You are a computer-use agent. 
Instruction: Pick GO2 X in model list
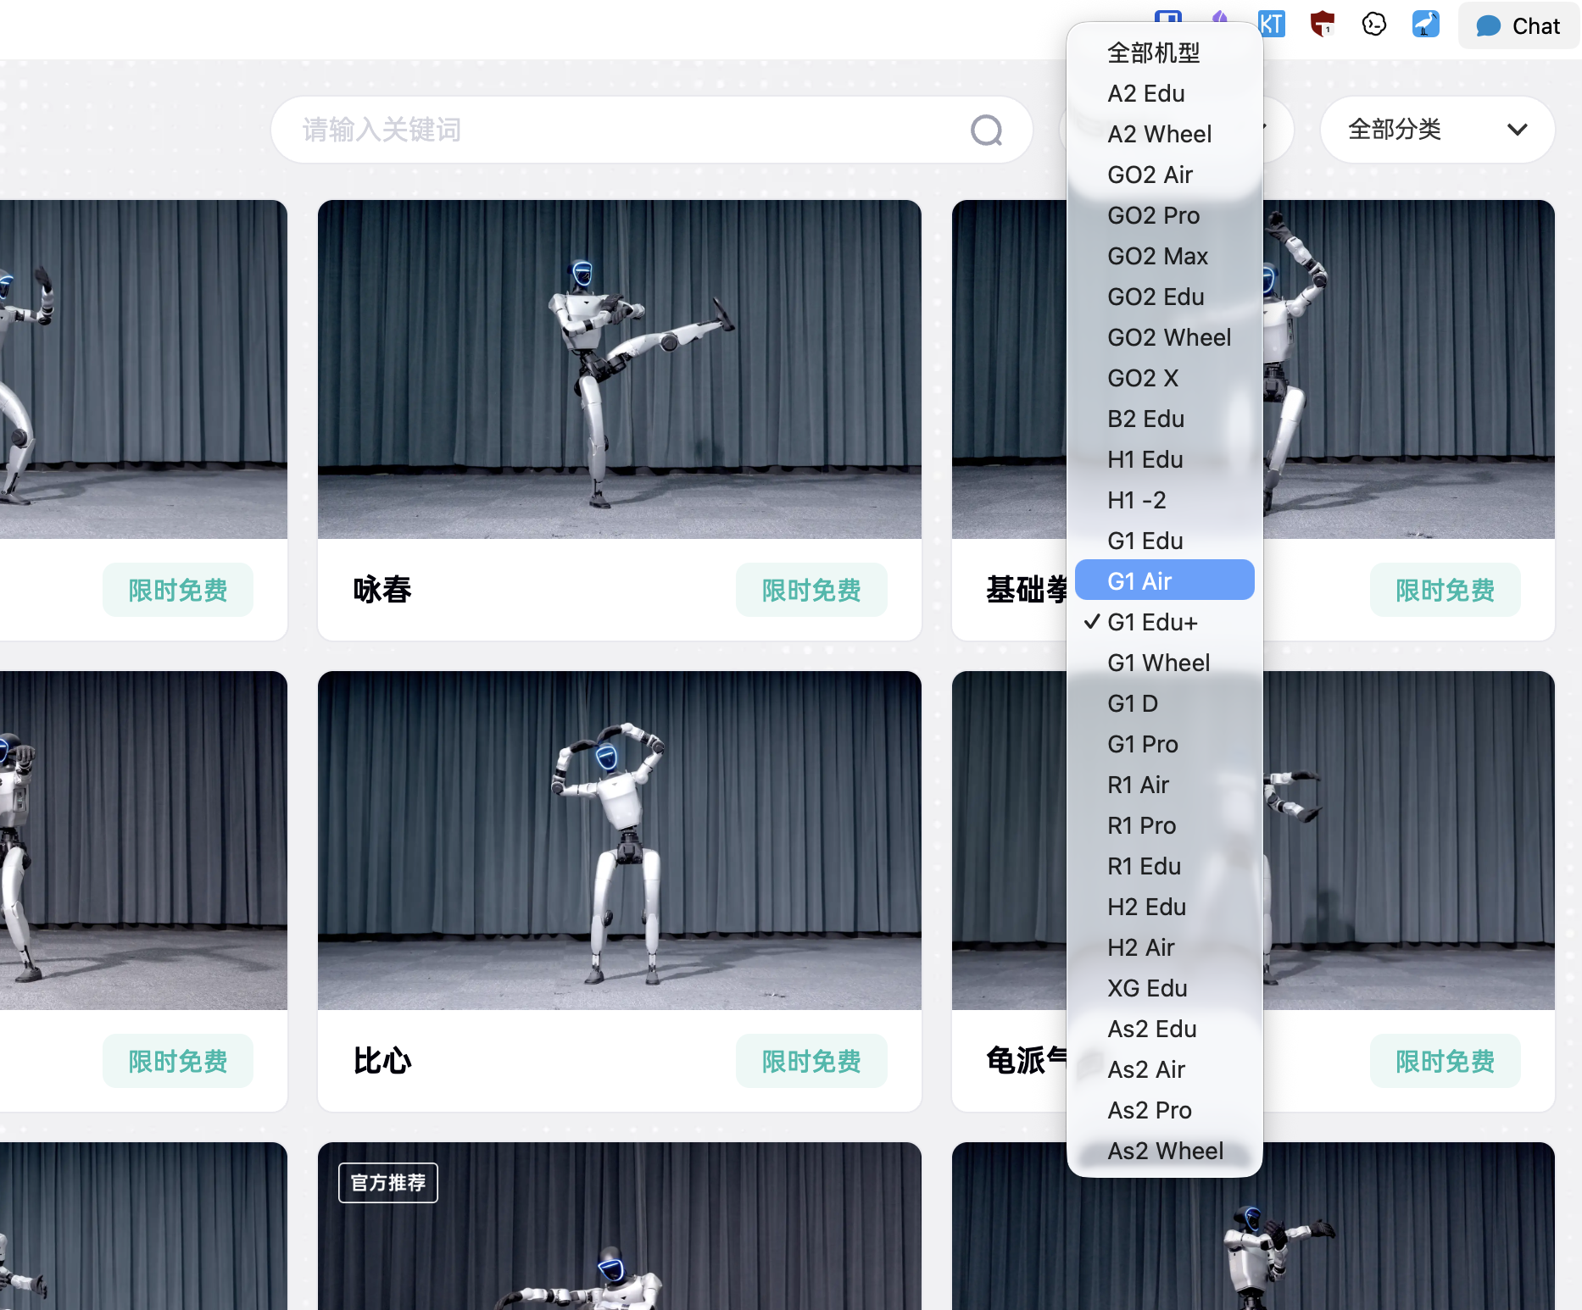(x=1164, y=378)
